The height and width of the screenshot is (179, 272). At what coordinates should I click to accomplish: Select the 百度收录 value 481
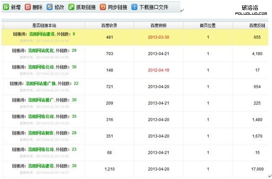click(109, 37)
